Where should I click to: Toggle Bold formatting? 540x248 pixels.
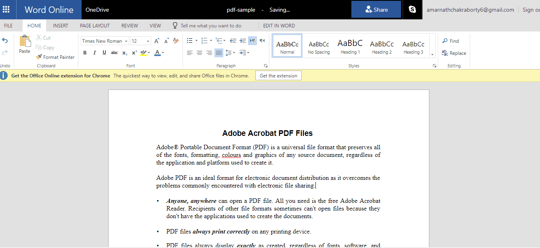click(x=85, y=52)
